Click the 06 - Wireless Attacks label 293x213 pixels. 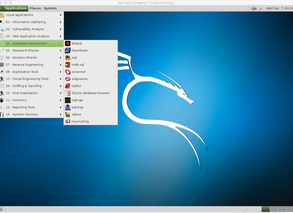pyautogui.click(x=21, y=57)
